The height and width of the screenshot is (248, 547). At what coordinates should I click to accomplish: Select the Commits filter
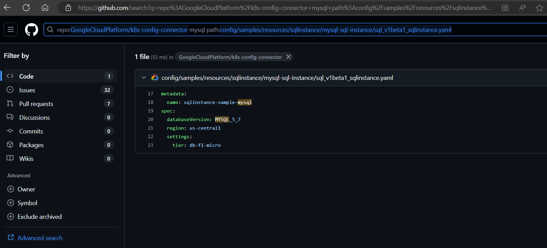pos(61,131)
